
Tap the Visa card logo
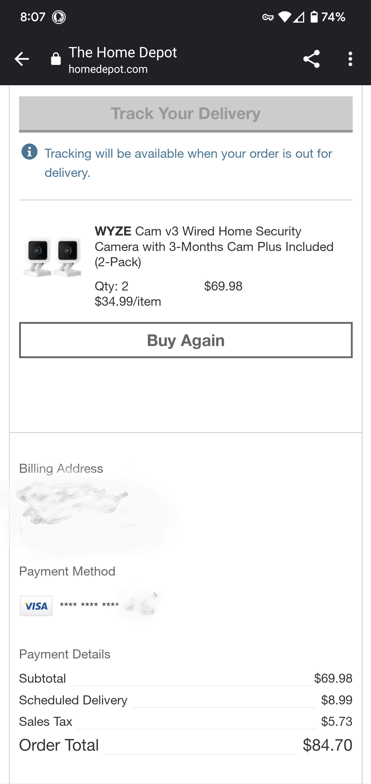(x=36, y=606)
